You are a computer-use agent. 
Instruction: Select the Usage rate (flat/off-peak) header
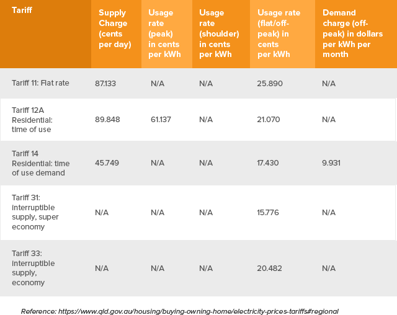pyautogui.click(x=279, y=33)
